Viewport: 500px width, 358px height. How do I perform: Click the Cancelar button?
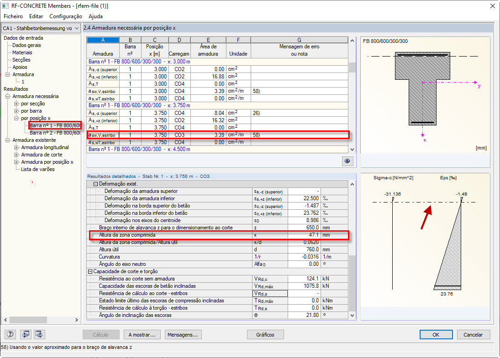473,335
